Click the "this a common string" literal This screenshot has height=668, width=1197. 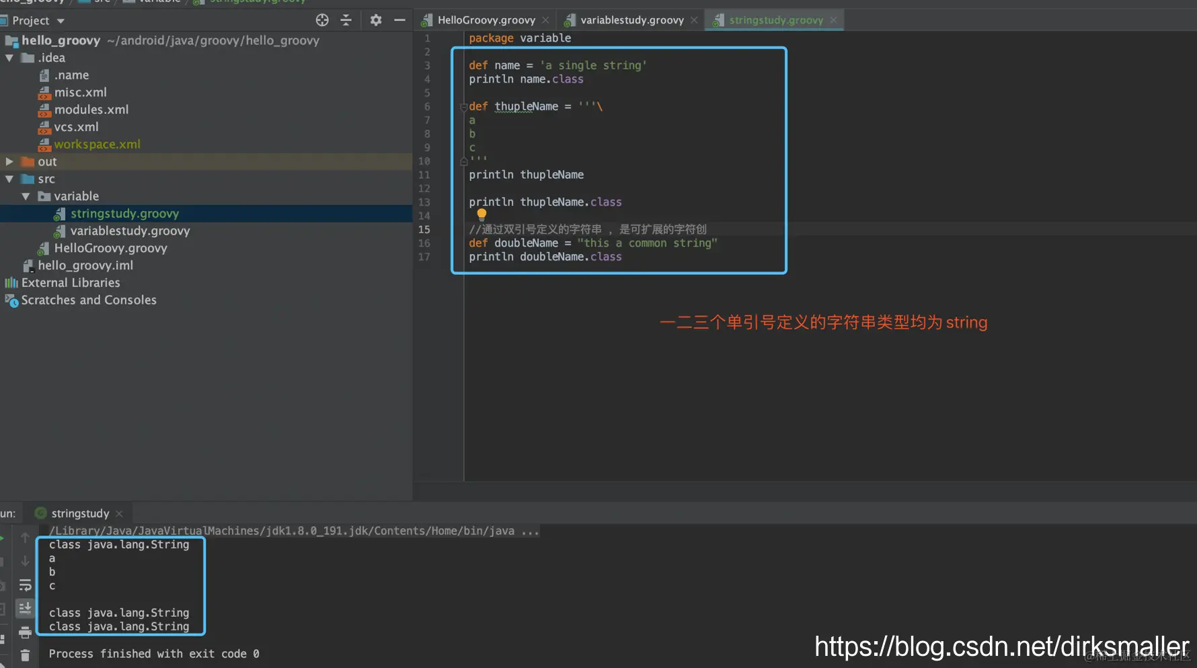[x=647, y=243]
